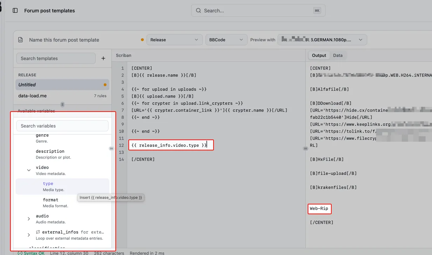Click the 'Forum post templates' title
This screenshot has height=255, width=432.
tap(49, 11)
